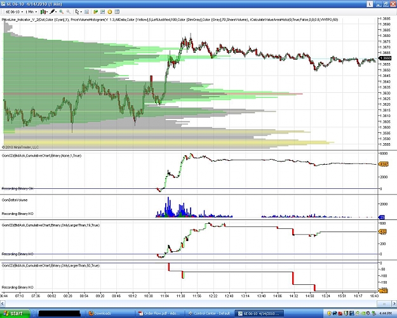Viewport: 397px width, 318px height.
Task: Click the taskbar clock
Action: tap(386, 314)
